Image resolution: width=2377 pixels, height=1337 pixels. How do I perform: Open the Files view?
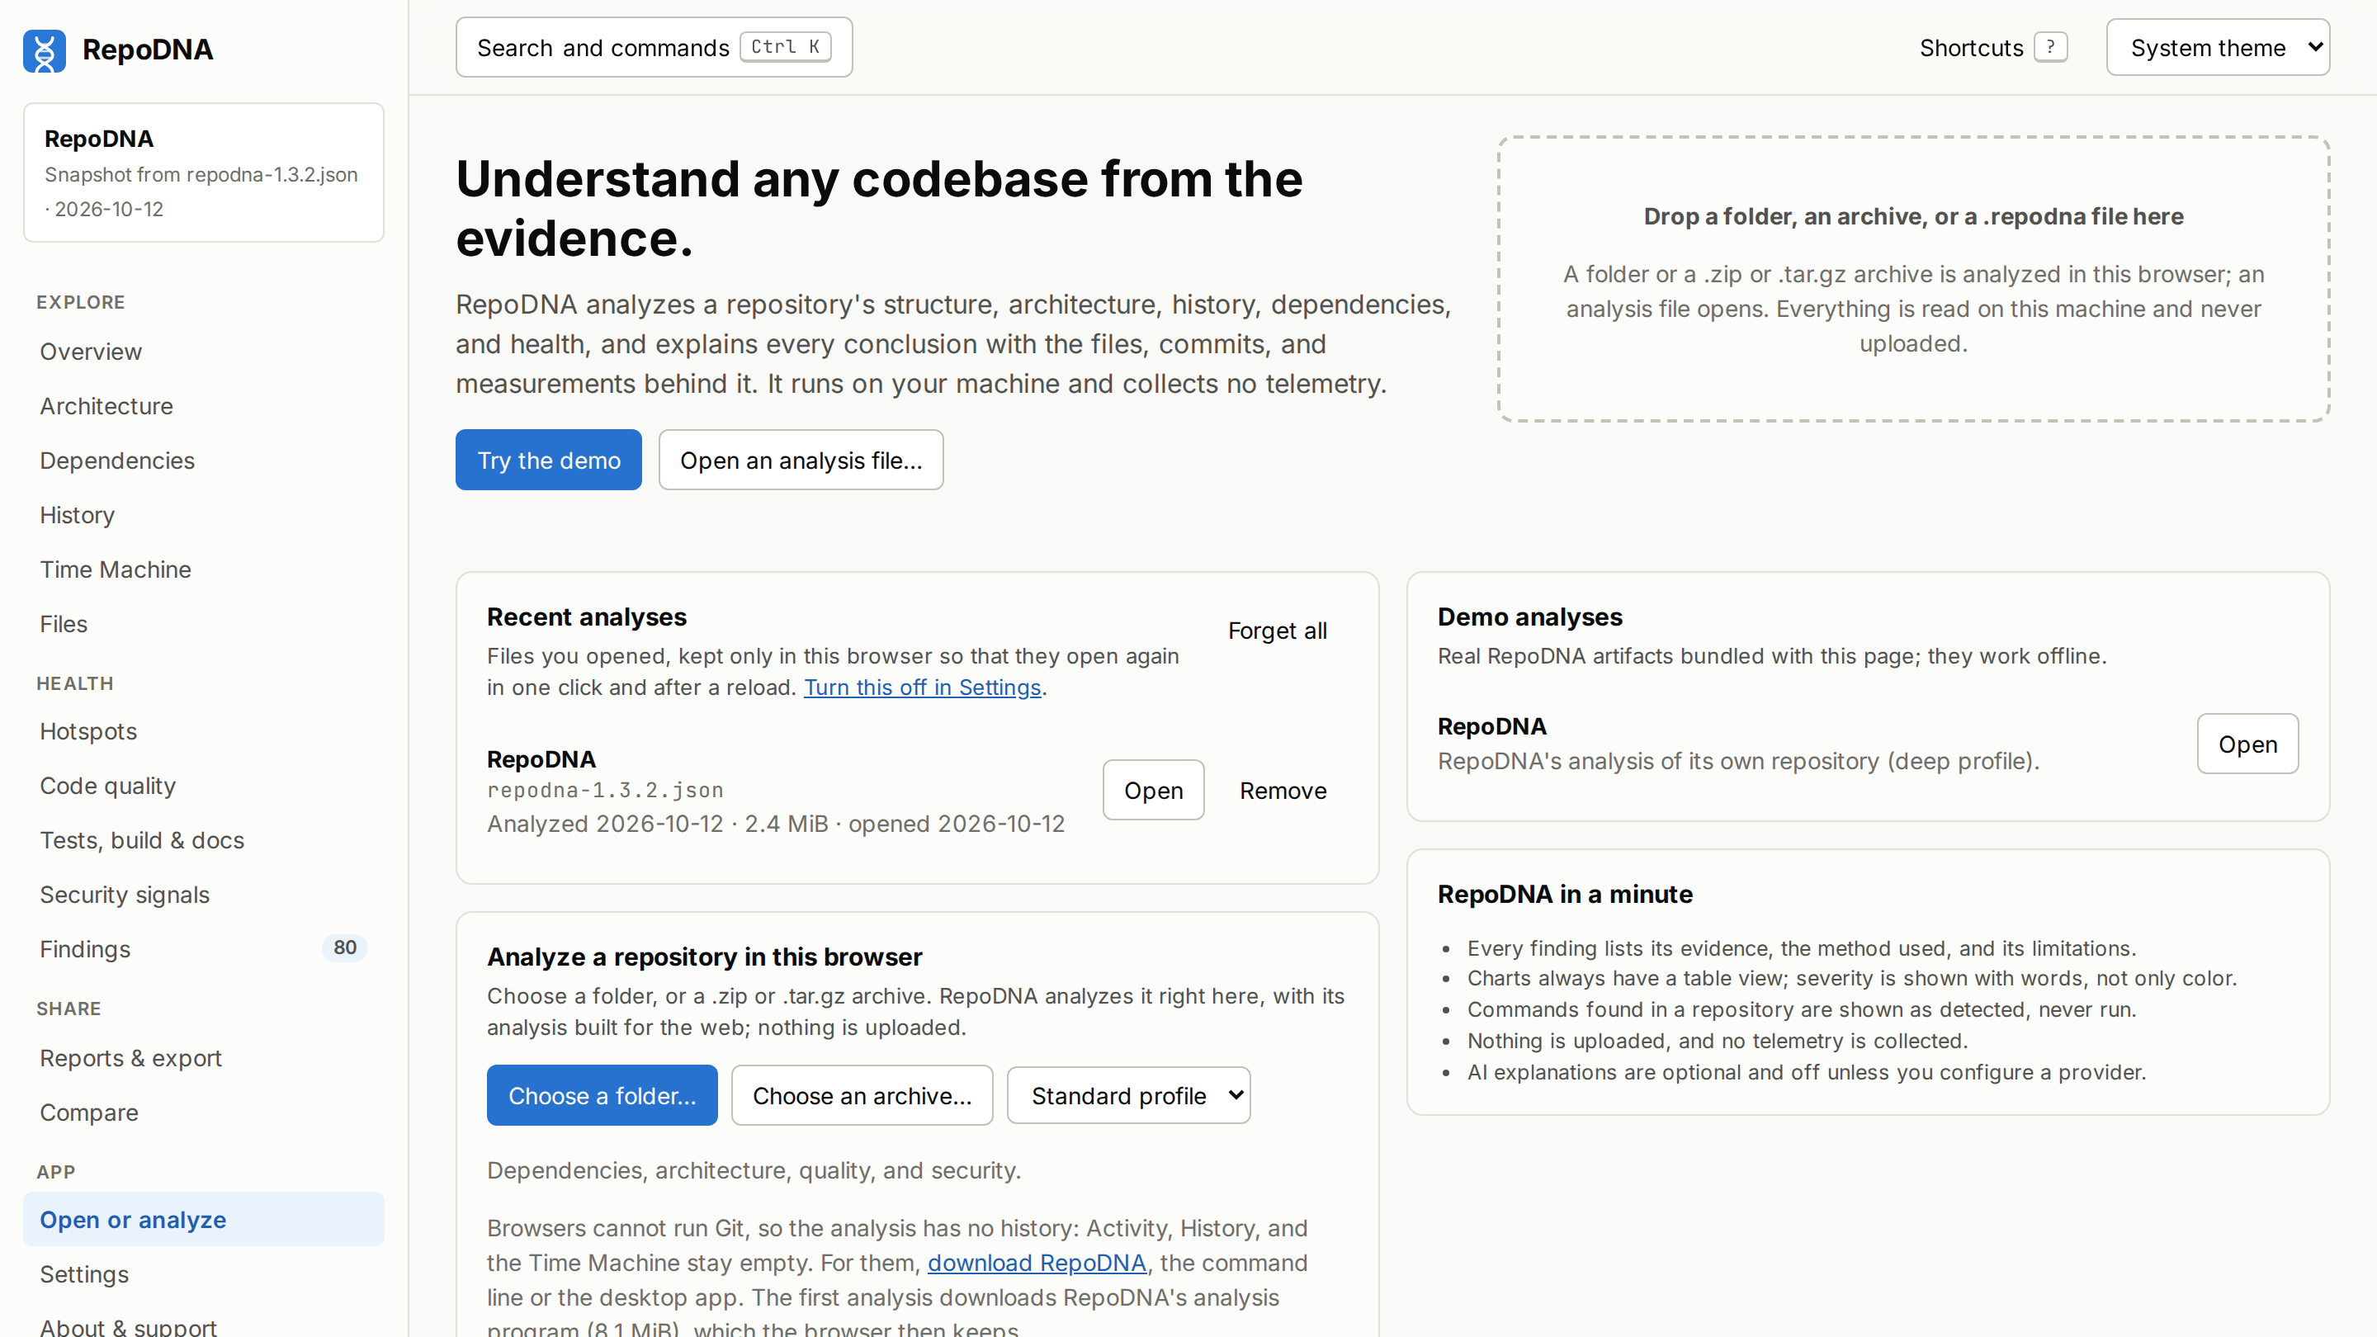coord(204,624)
